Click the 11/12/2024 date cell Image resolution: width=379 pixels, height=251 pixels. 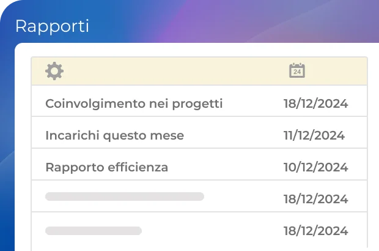pyautogui.click(x=314, y=135)
